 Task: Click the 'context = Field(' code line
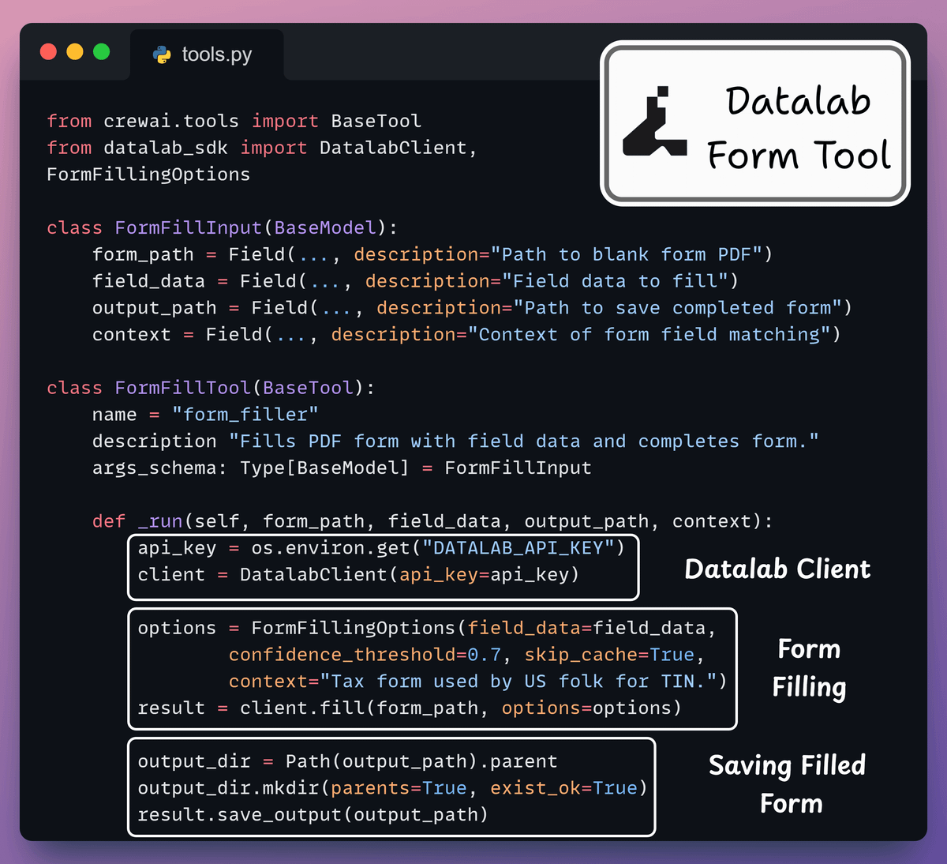click(466, 335)
